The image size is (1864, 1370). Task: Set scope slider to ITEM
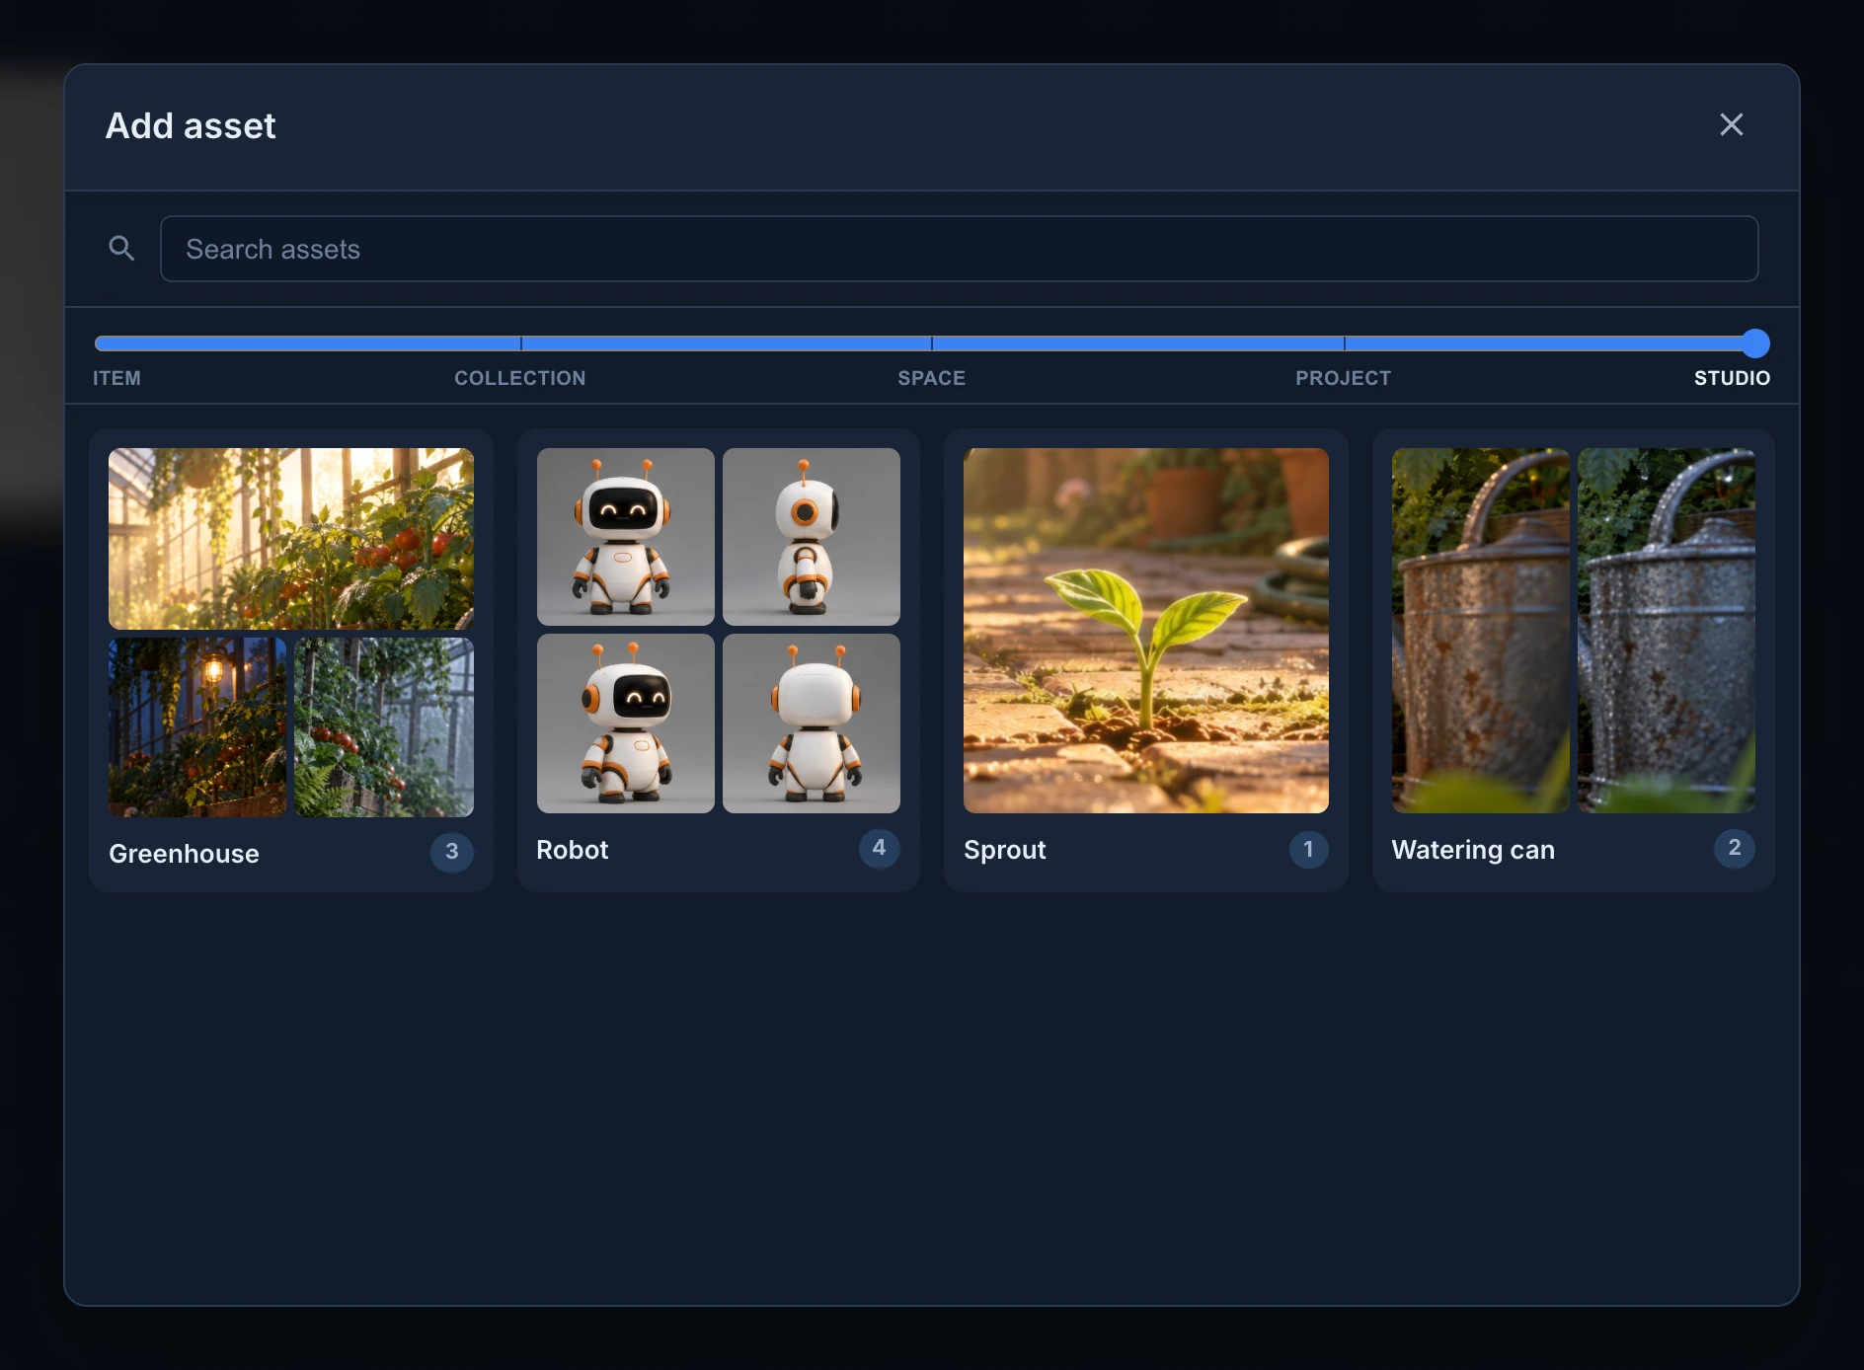[116, 378]
